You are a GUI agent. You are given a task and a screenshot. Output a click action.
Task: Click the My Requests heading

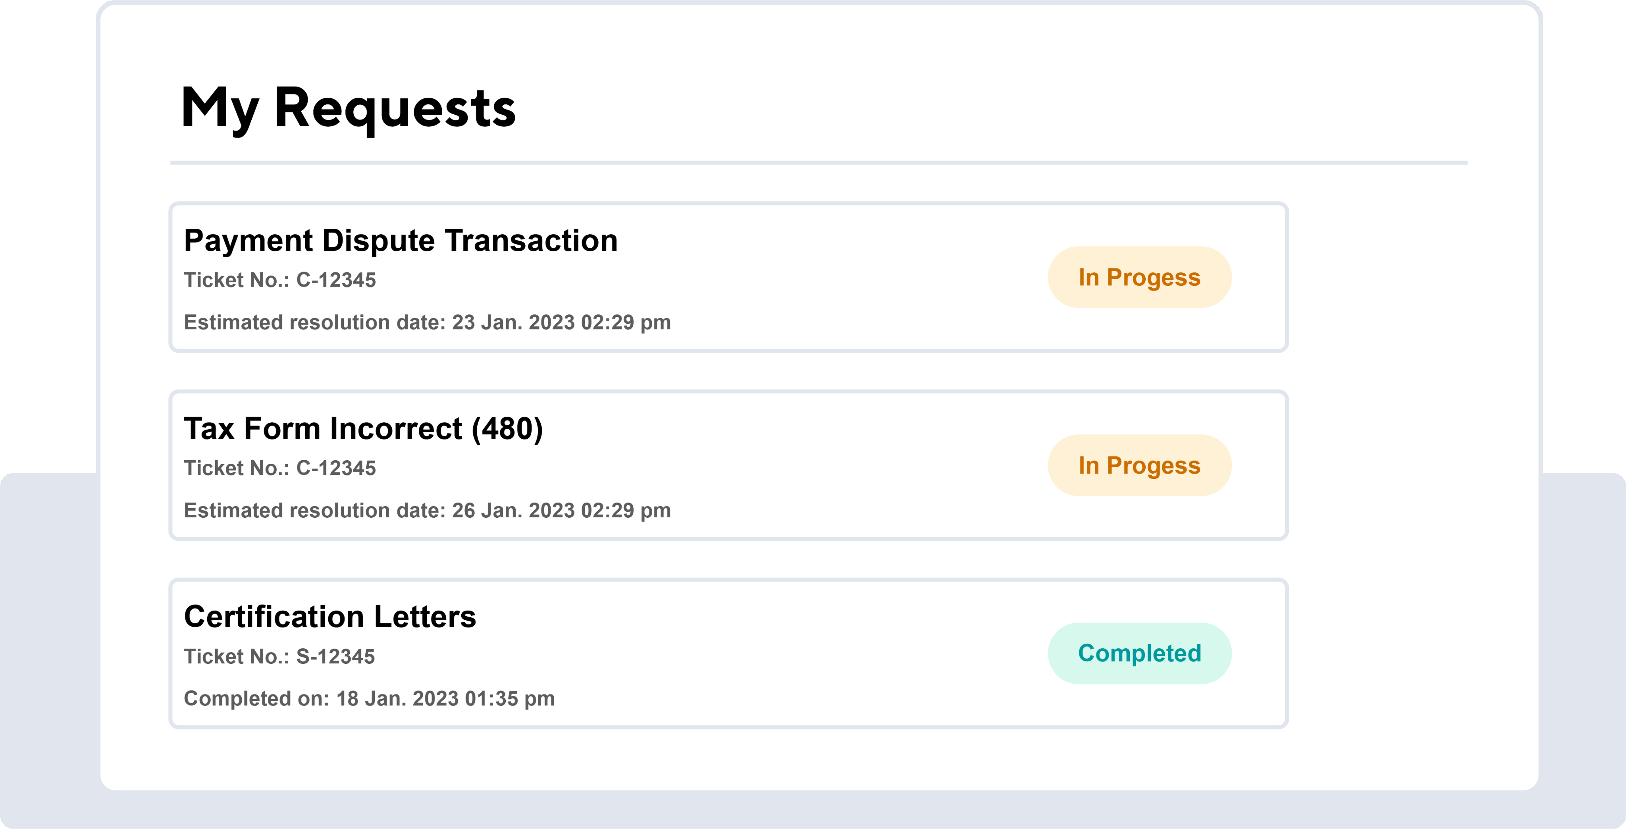click(348, 109)
